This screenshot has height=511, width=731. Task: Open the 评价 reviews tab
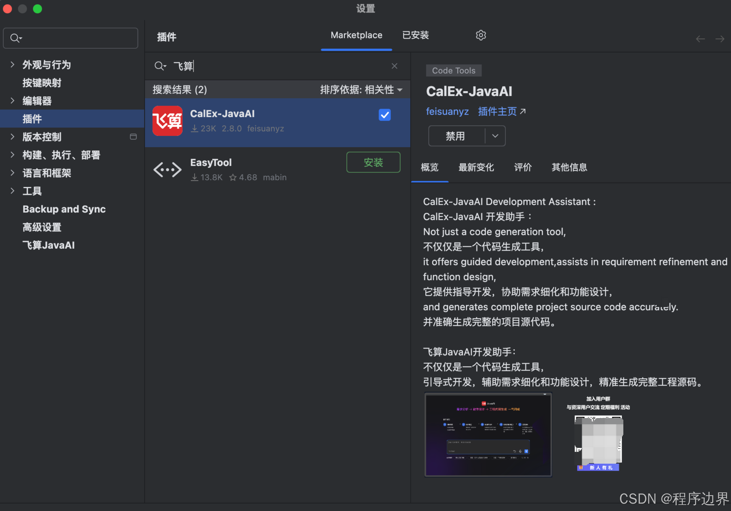point(523,167)
